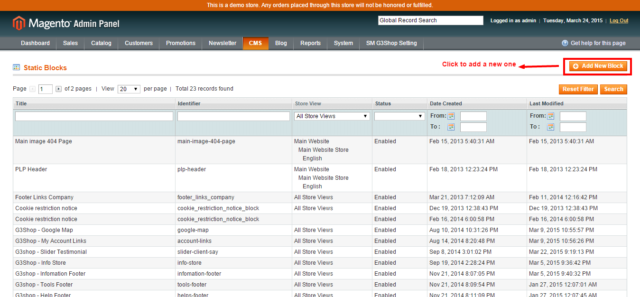This screenshot has height=297, width=640.
Task: Go to next page arrow
Action: (x=59, y=89)
